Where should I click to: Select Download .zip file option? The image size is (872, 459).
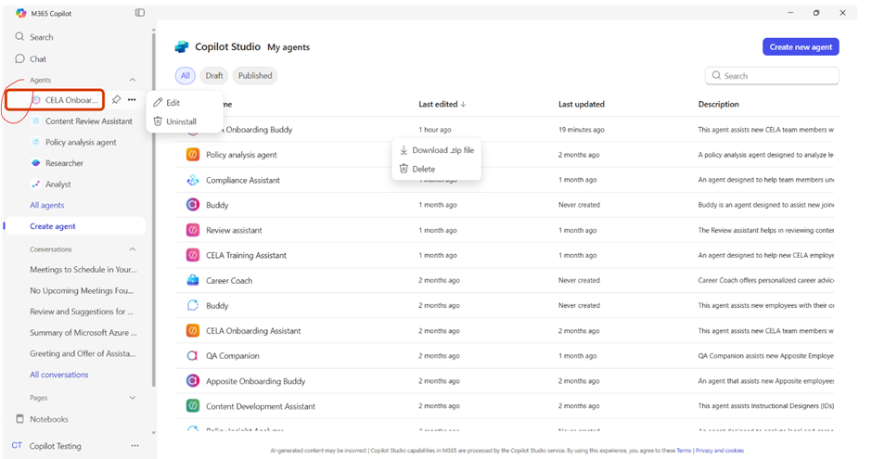coord(437,150)
